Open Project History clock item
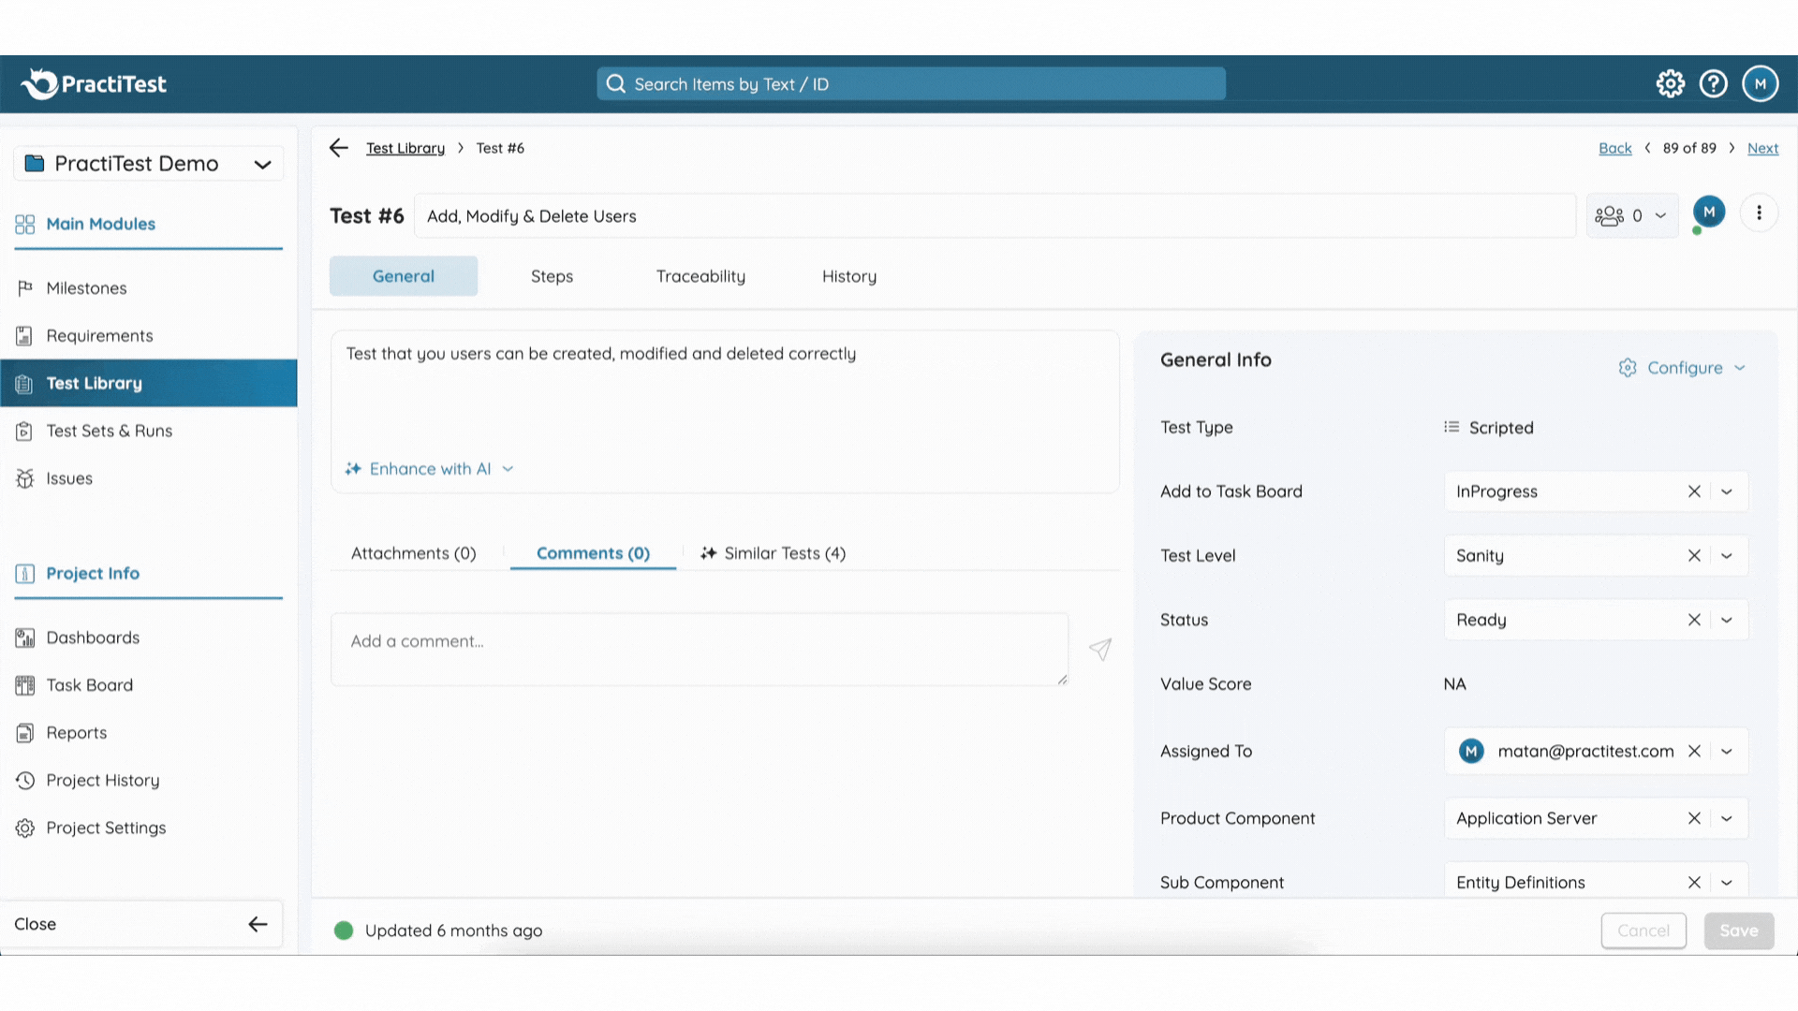 [x=102, y=781]
